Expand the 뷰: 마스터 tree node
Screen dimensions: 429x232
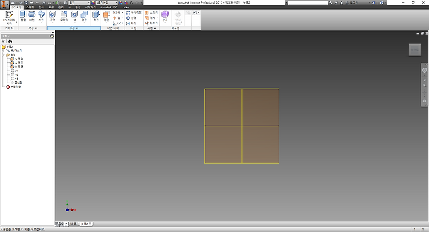pos(3,51)
